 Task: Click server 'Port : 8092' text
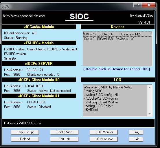tap(12, 75)
